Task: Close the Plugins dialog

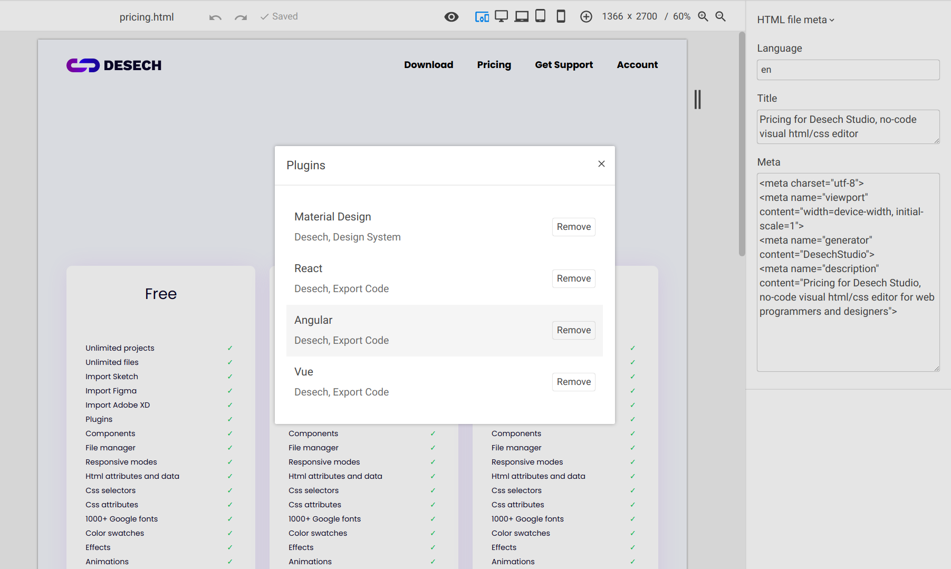Action: (601, 164)
